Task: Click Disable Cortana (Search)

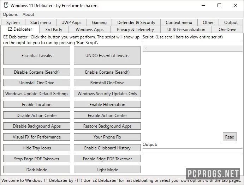Action: click(x=37, y=72)
